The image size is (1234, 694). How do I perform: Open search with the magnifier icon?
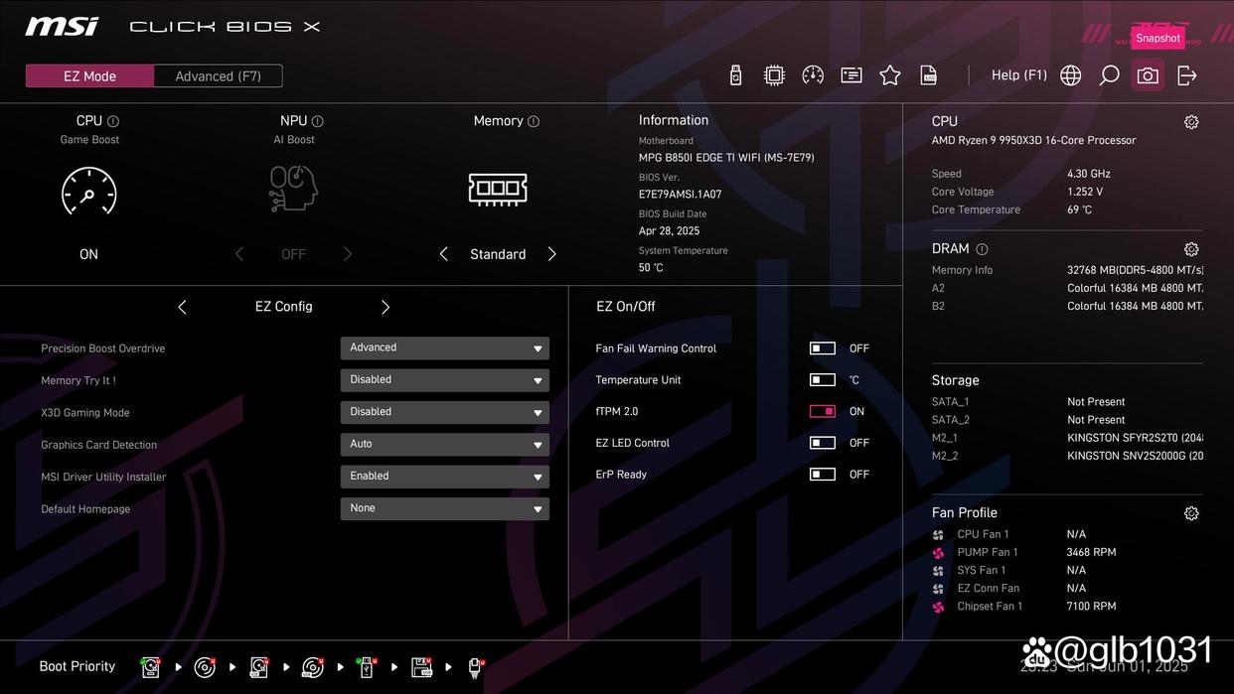[x=1109, y=75]
